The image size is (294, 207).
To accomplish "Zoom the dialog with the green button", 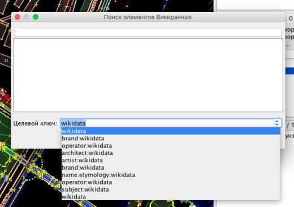I will [x=36, y=17].
